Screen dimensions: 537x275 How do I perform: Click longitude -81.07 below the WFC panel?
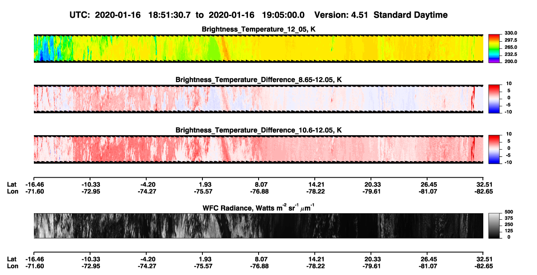(429, 266)
